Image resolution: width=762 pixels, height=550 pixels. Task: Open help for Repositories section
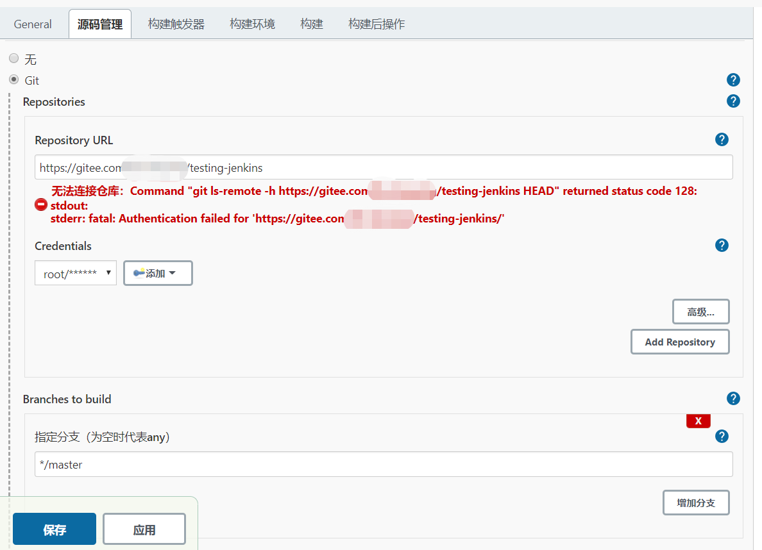click(733, 101)
